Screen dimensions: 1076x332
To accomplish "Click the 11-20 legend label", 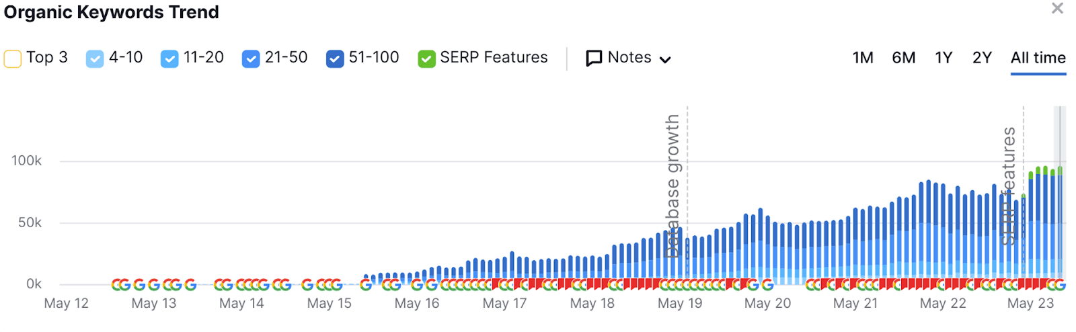I will [x=203, y=58].
